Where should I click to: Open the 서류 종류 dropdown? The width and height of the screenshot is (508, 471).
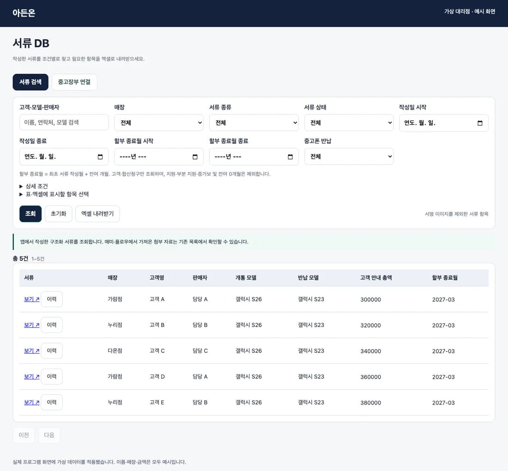point(254,123)
